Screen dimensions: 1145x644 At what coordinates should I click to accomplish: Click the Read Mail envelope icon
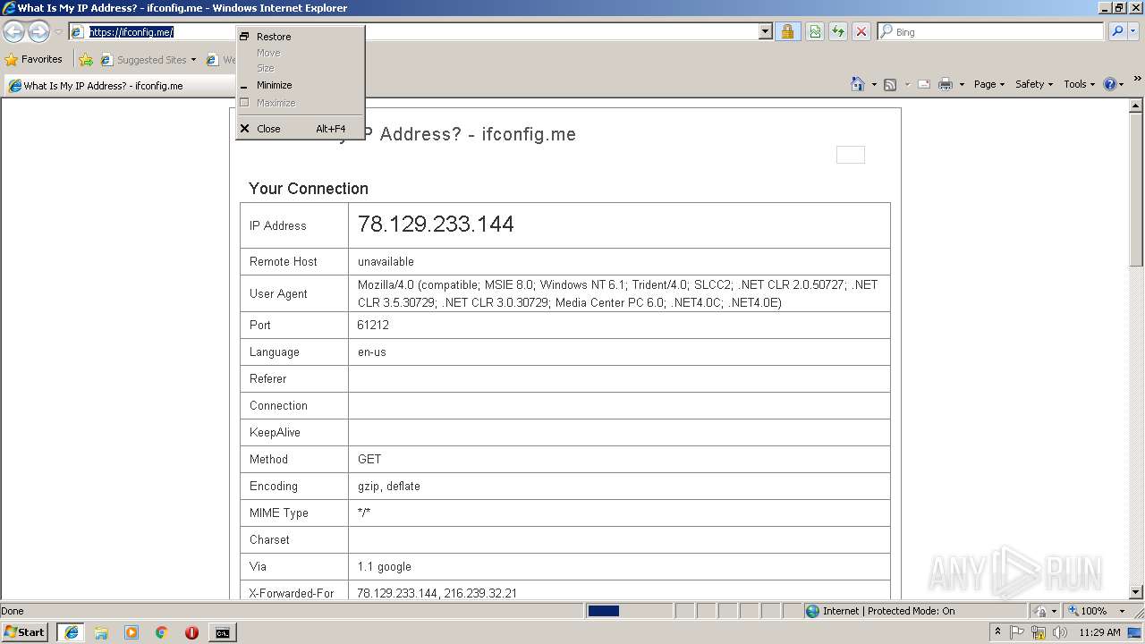pos(924,84)
